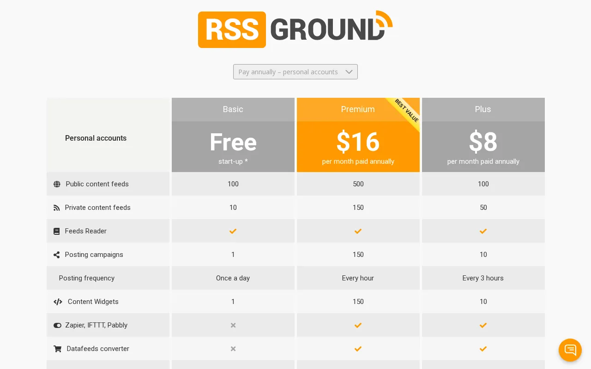This screenshot has height=369, width=591.
Task: Click the Personal accounts heading
Action: (96, 138)
